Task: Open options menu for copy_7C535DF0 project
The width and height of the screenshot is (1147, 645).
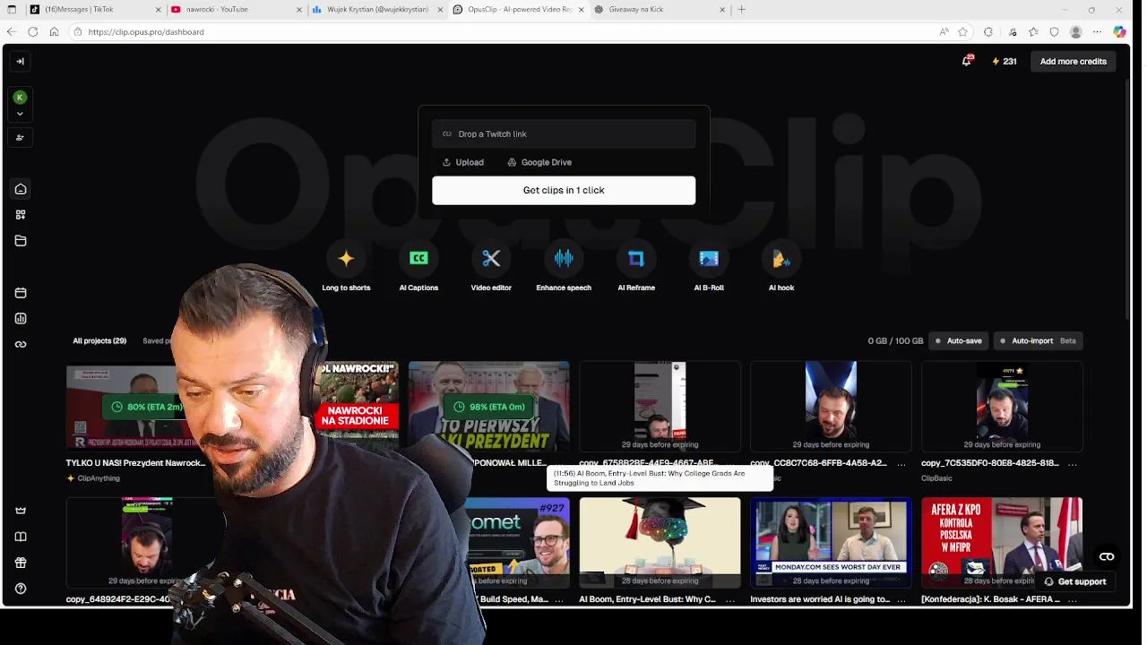Action: (1073, 463)
